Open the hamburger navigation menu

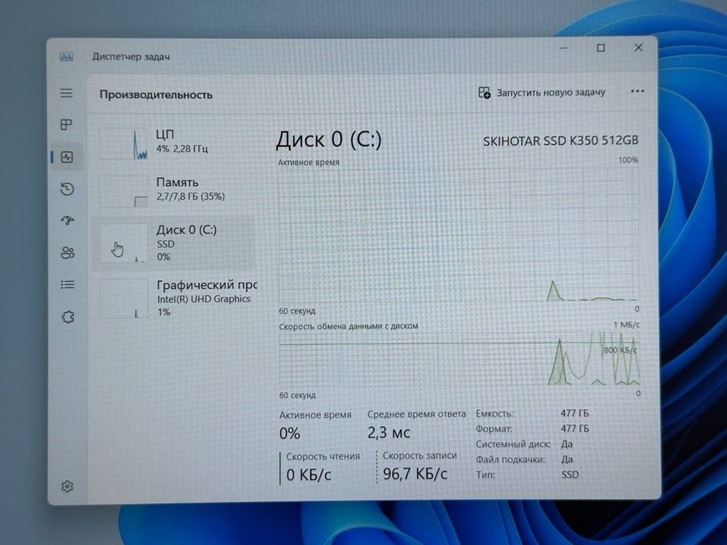(66, 93)
